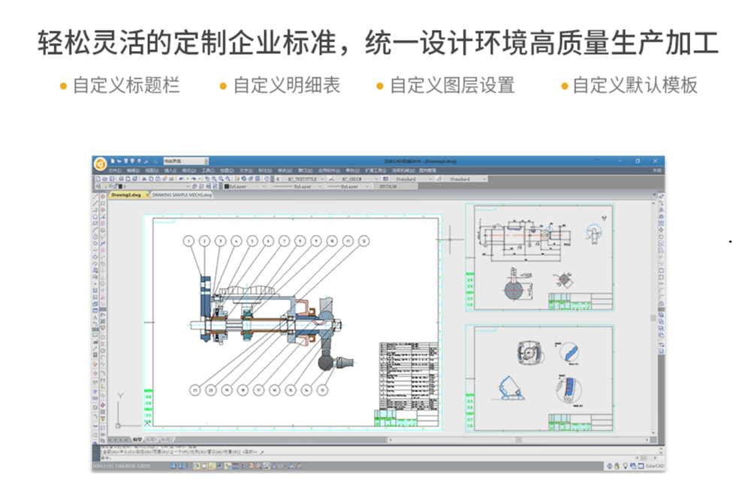This screenshot has width=751, height=500.
Task: Click Open file icon in standard toolbar
Action: click(104, 179)
